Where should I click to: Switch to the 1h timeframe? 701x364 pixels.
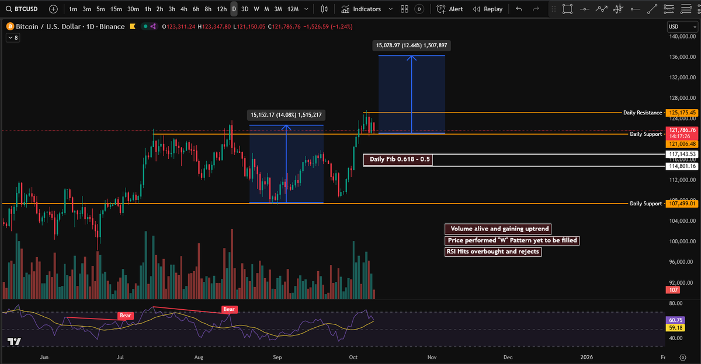tap(148, 9)
